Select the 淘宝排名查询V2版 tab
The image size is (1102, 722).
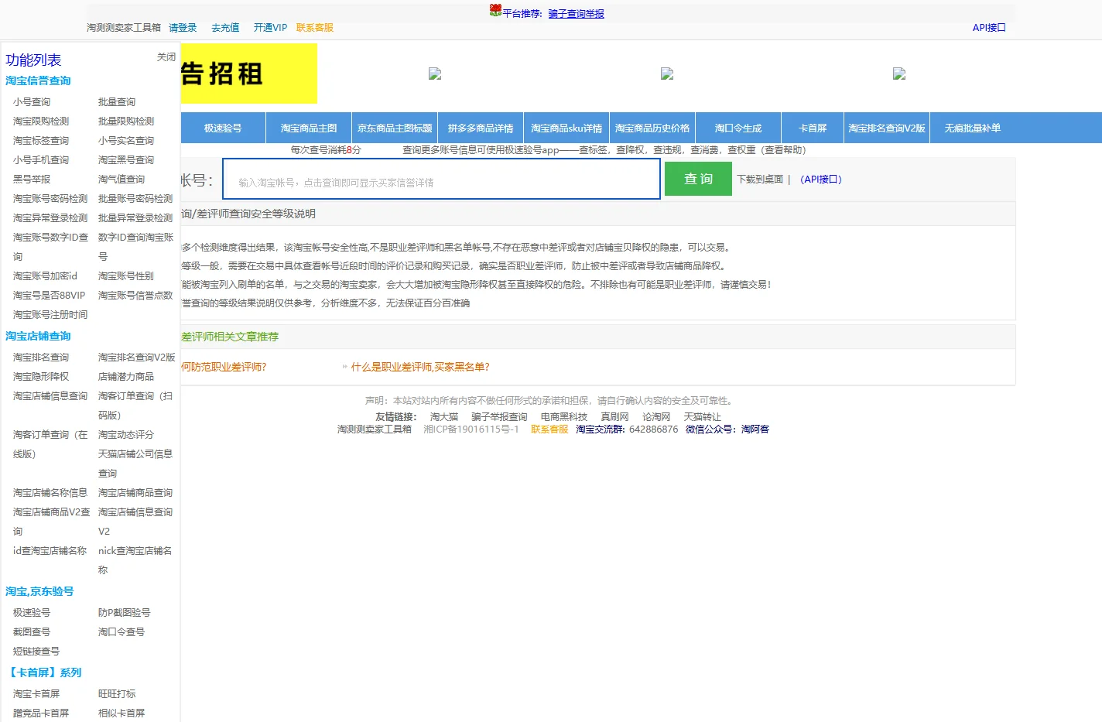pyautogui.click(x=887, y=128)
